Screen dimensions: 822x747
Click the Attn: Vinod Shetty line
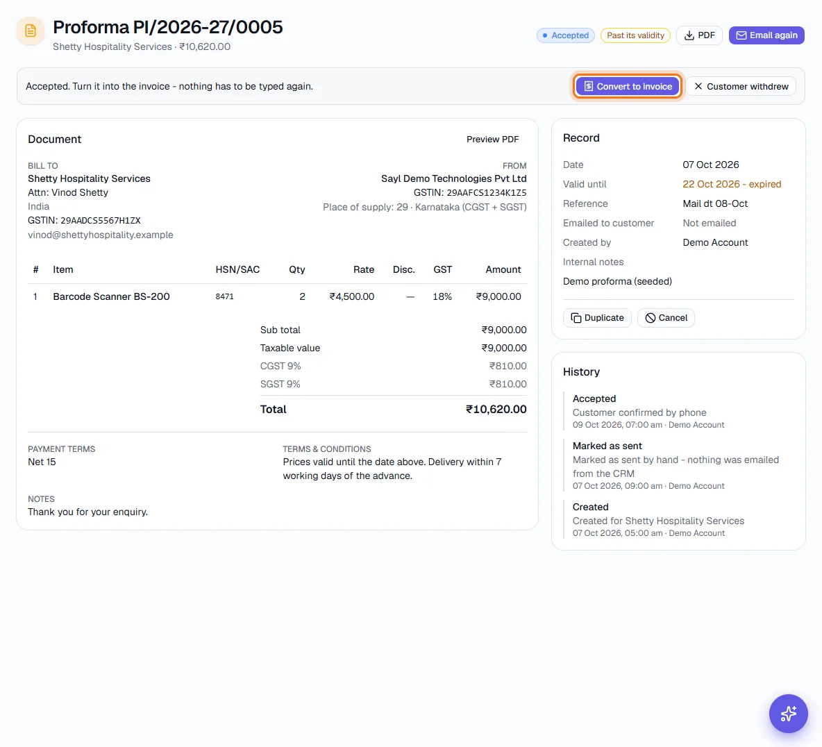click(68, 192)
